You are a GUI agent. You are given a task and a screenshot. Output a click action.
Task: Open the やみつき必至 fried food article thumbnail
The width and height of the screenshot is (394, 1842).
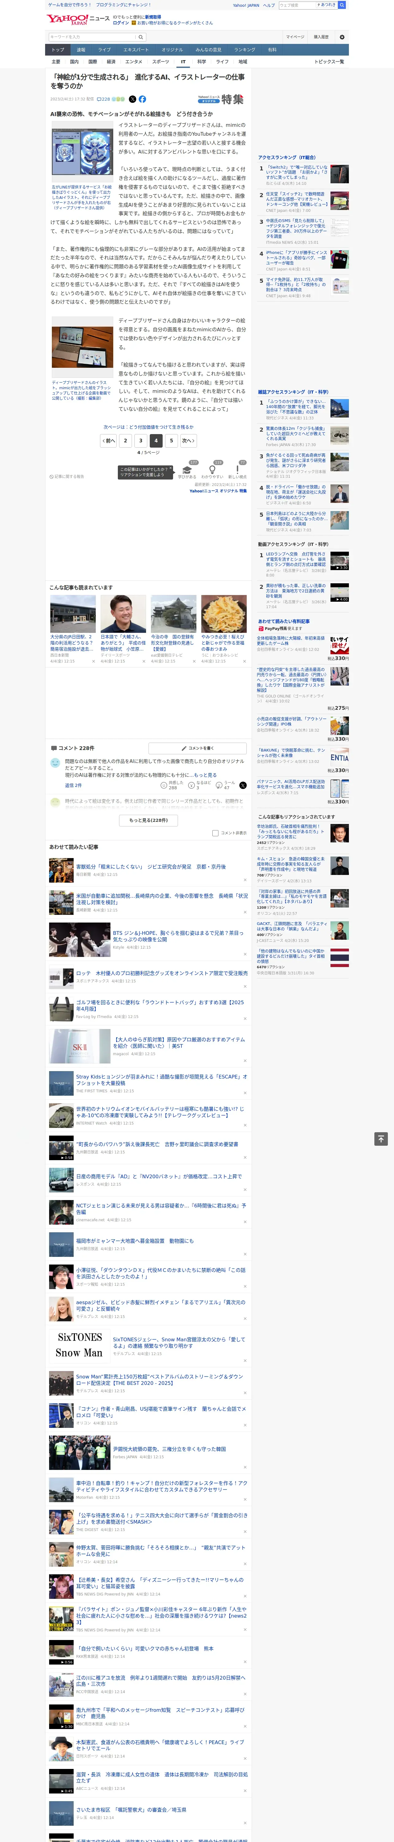coord(224,613)
